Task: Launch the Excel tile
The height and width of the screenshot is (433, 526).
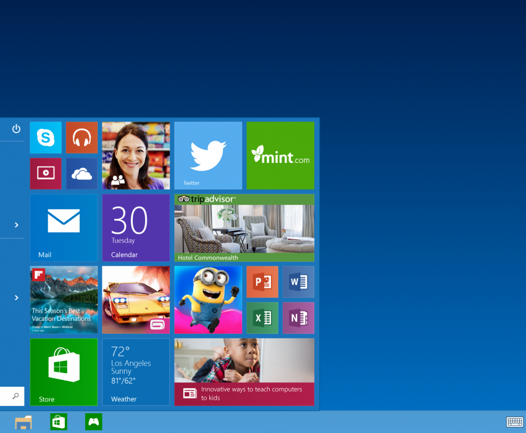Action: [262, 318]
